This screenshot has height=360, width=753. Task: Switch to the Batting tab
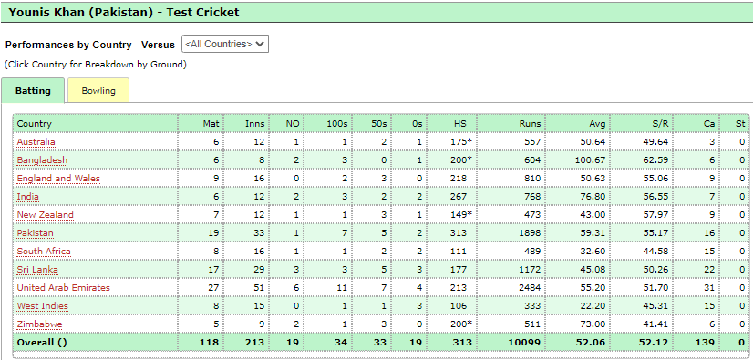33,91
